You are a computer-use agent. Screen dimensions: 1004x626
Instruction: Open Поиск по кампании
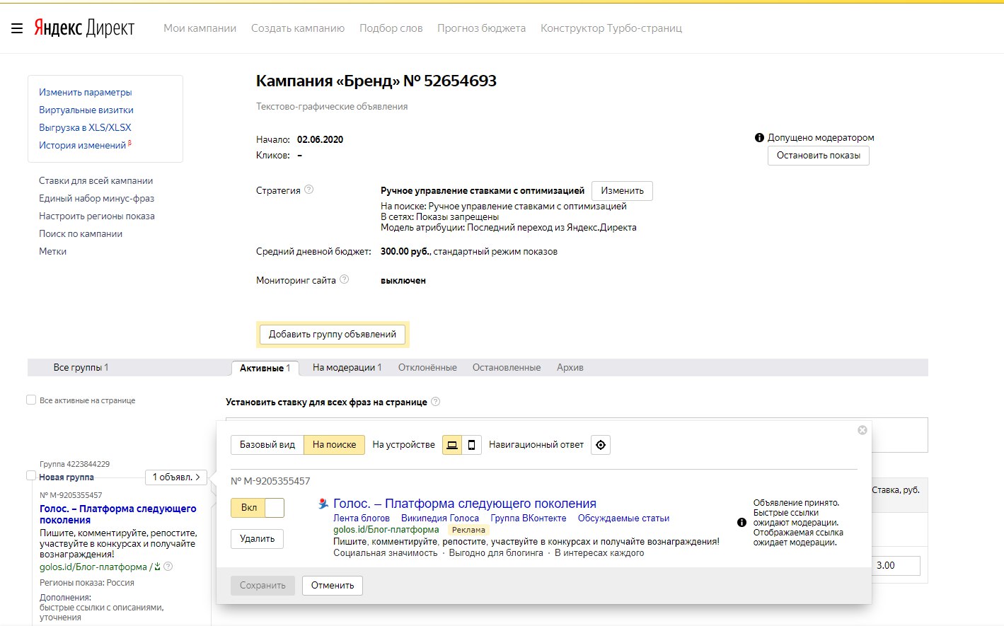tap(81, 233)
